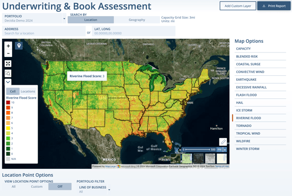Select the zoom-to-area magnifier tool
Viewport: 292px width, 196px height.
pyautogui.click(x=8, y=73)
